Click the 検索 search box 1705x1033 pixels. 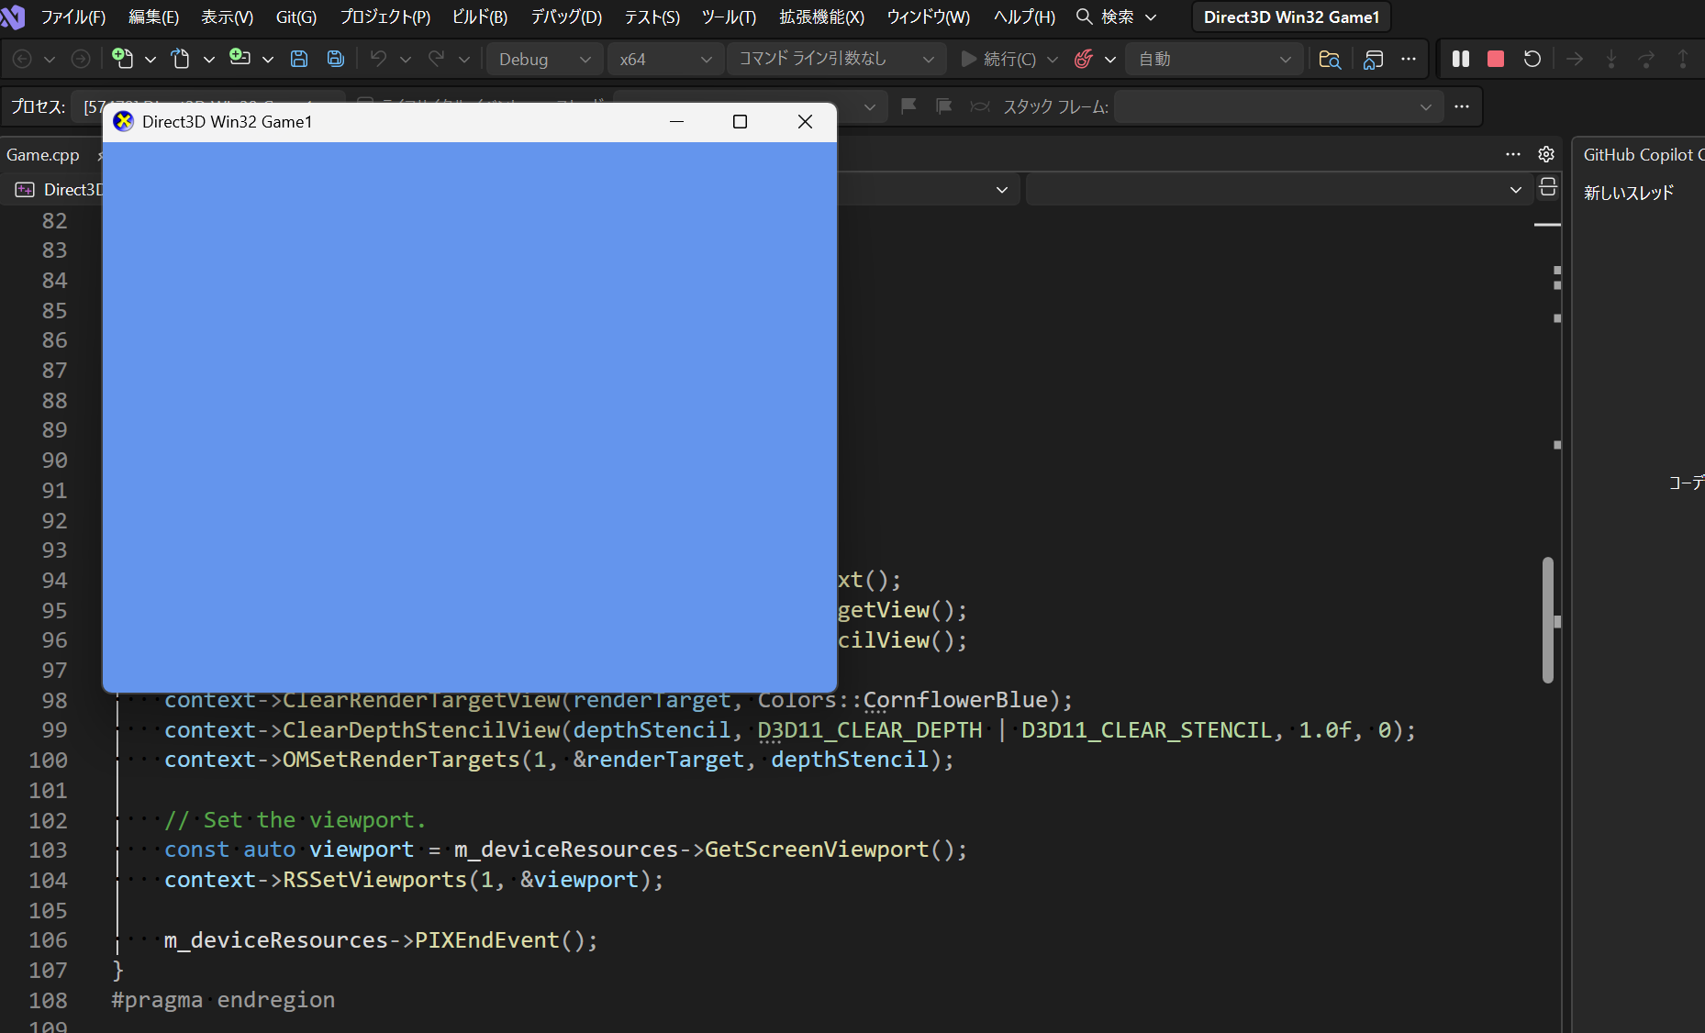point(1116,17)
